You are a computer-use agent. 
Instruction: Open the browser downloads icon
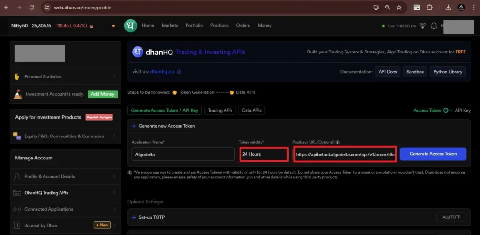[448, 8]
